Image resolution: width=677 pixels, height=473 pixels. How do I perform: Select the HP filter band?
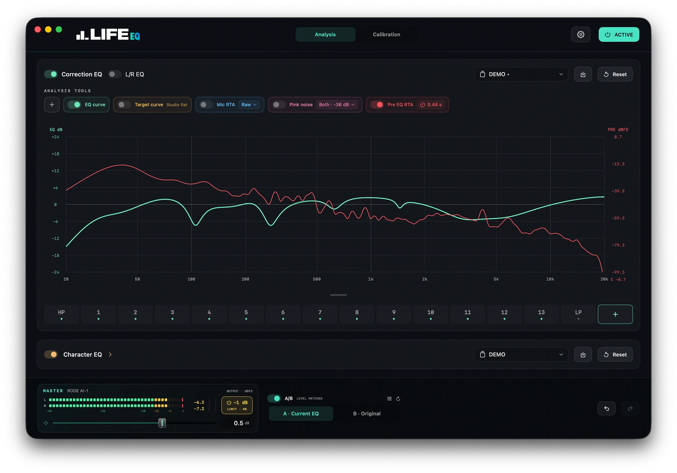(61, 314)
